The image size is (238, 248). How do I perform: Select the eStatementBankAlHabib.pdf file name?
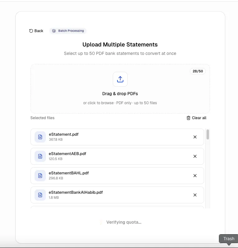tap(76, 192)
